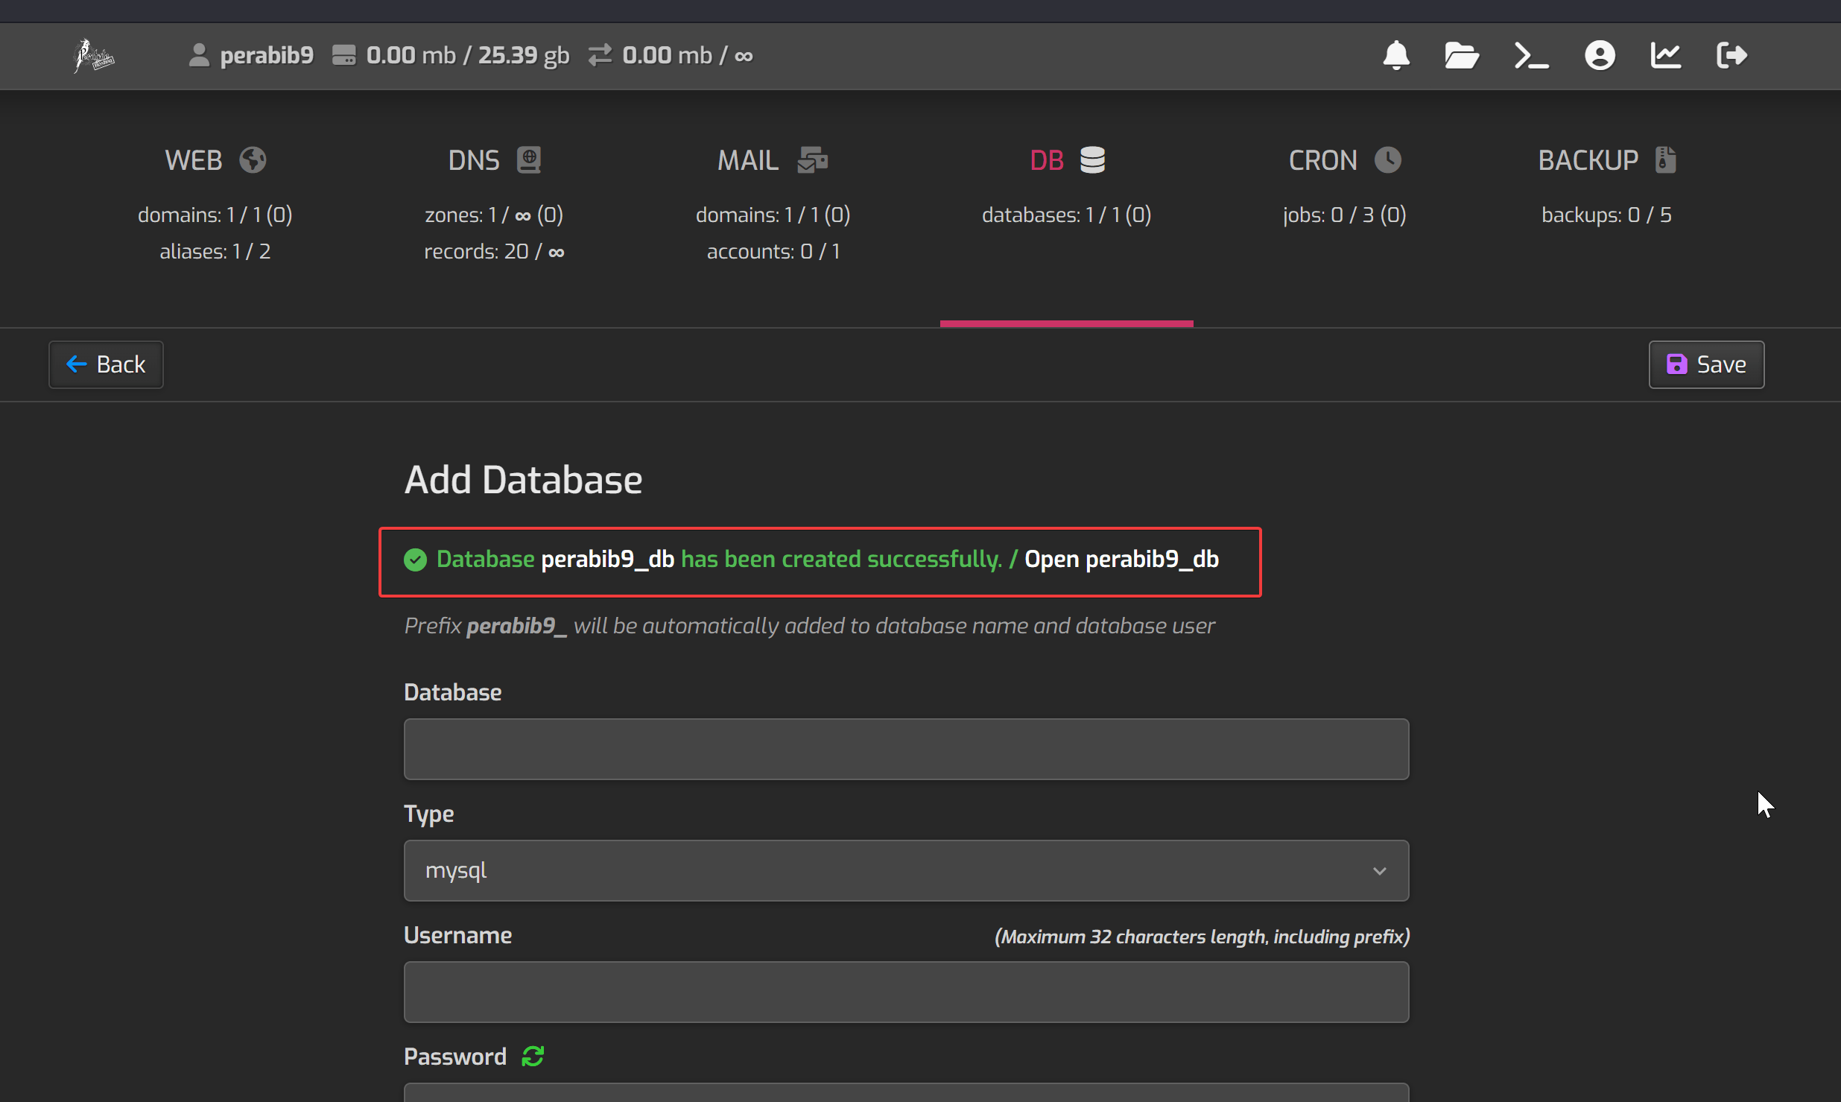Click the perabib9 username in header
Viewport: 1841px width, 1102px height.
click(x=266, y=55)
